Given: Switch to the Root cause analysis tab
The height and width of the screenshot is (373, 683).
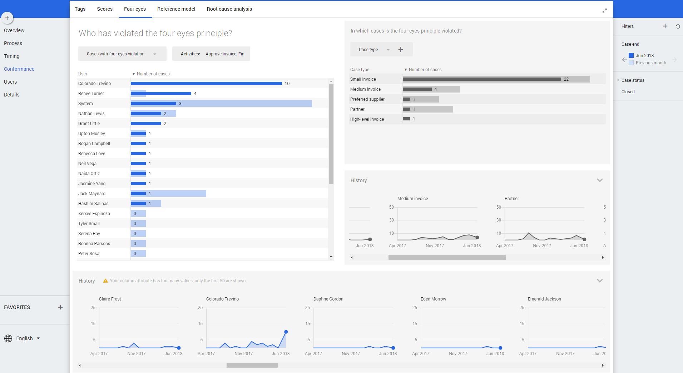Looking at the screenshot, I should click(229, 9).
